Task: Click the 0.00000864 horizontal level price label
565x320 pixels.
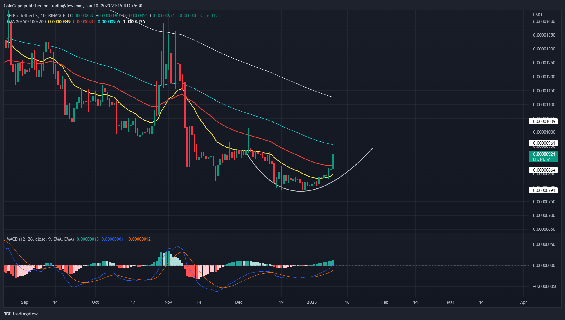Action: pyautogui.click(x=544, y=170)
